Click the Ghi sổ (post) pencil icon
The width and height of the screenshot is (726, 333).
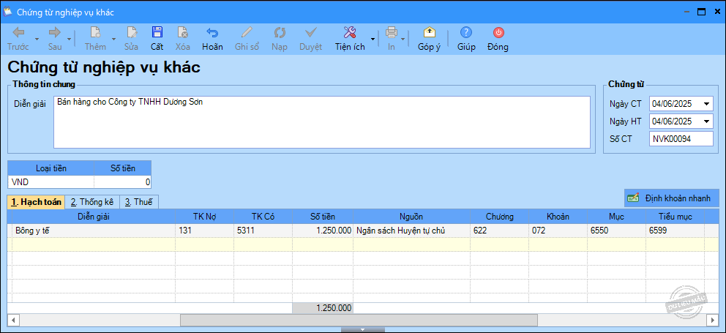click(x=247, y=32)
